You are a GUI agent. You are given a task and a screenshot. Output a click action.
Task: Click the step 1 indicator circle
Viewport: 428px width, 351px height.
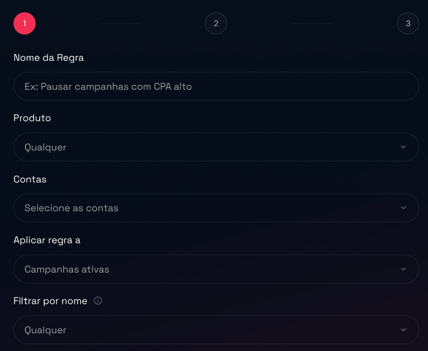[x=24, y=24]
